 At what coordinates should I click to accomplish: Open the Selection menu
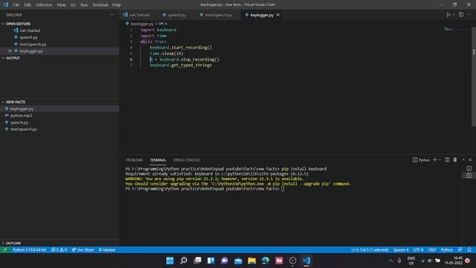tap(44, 5)
